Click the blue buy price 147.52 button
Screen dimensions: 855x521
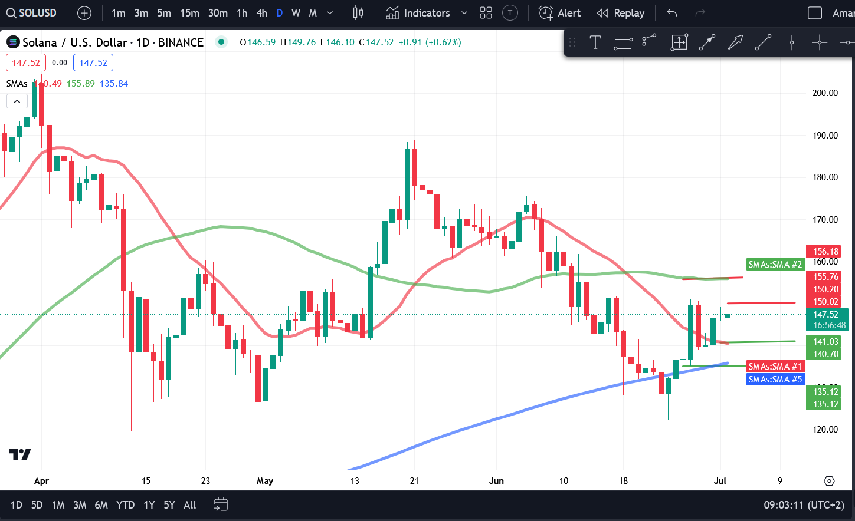point(93,62)
